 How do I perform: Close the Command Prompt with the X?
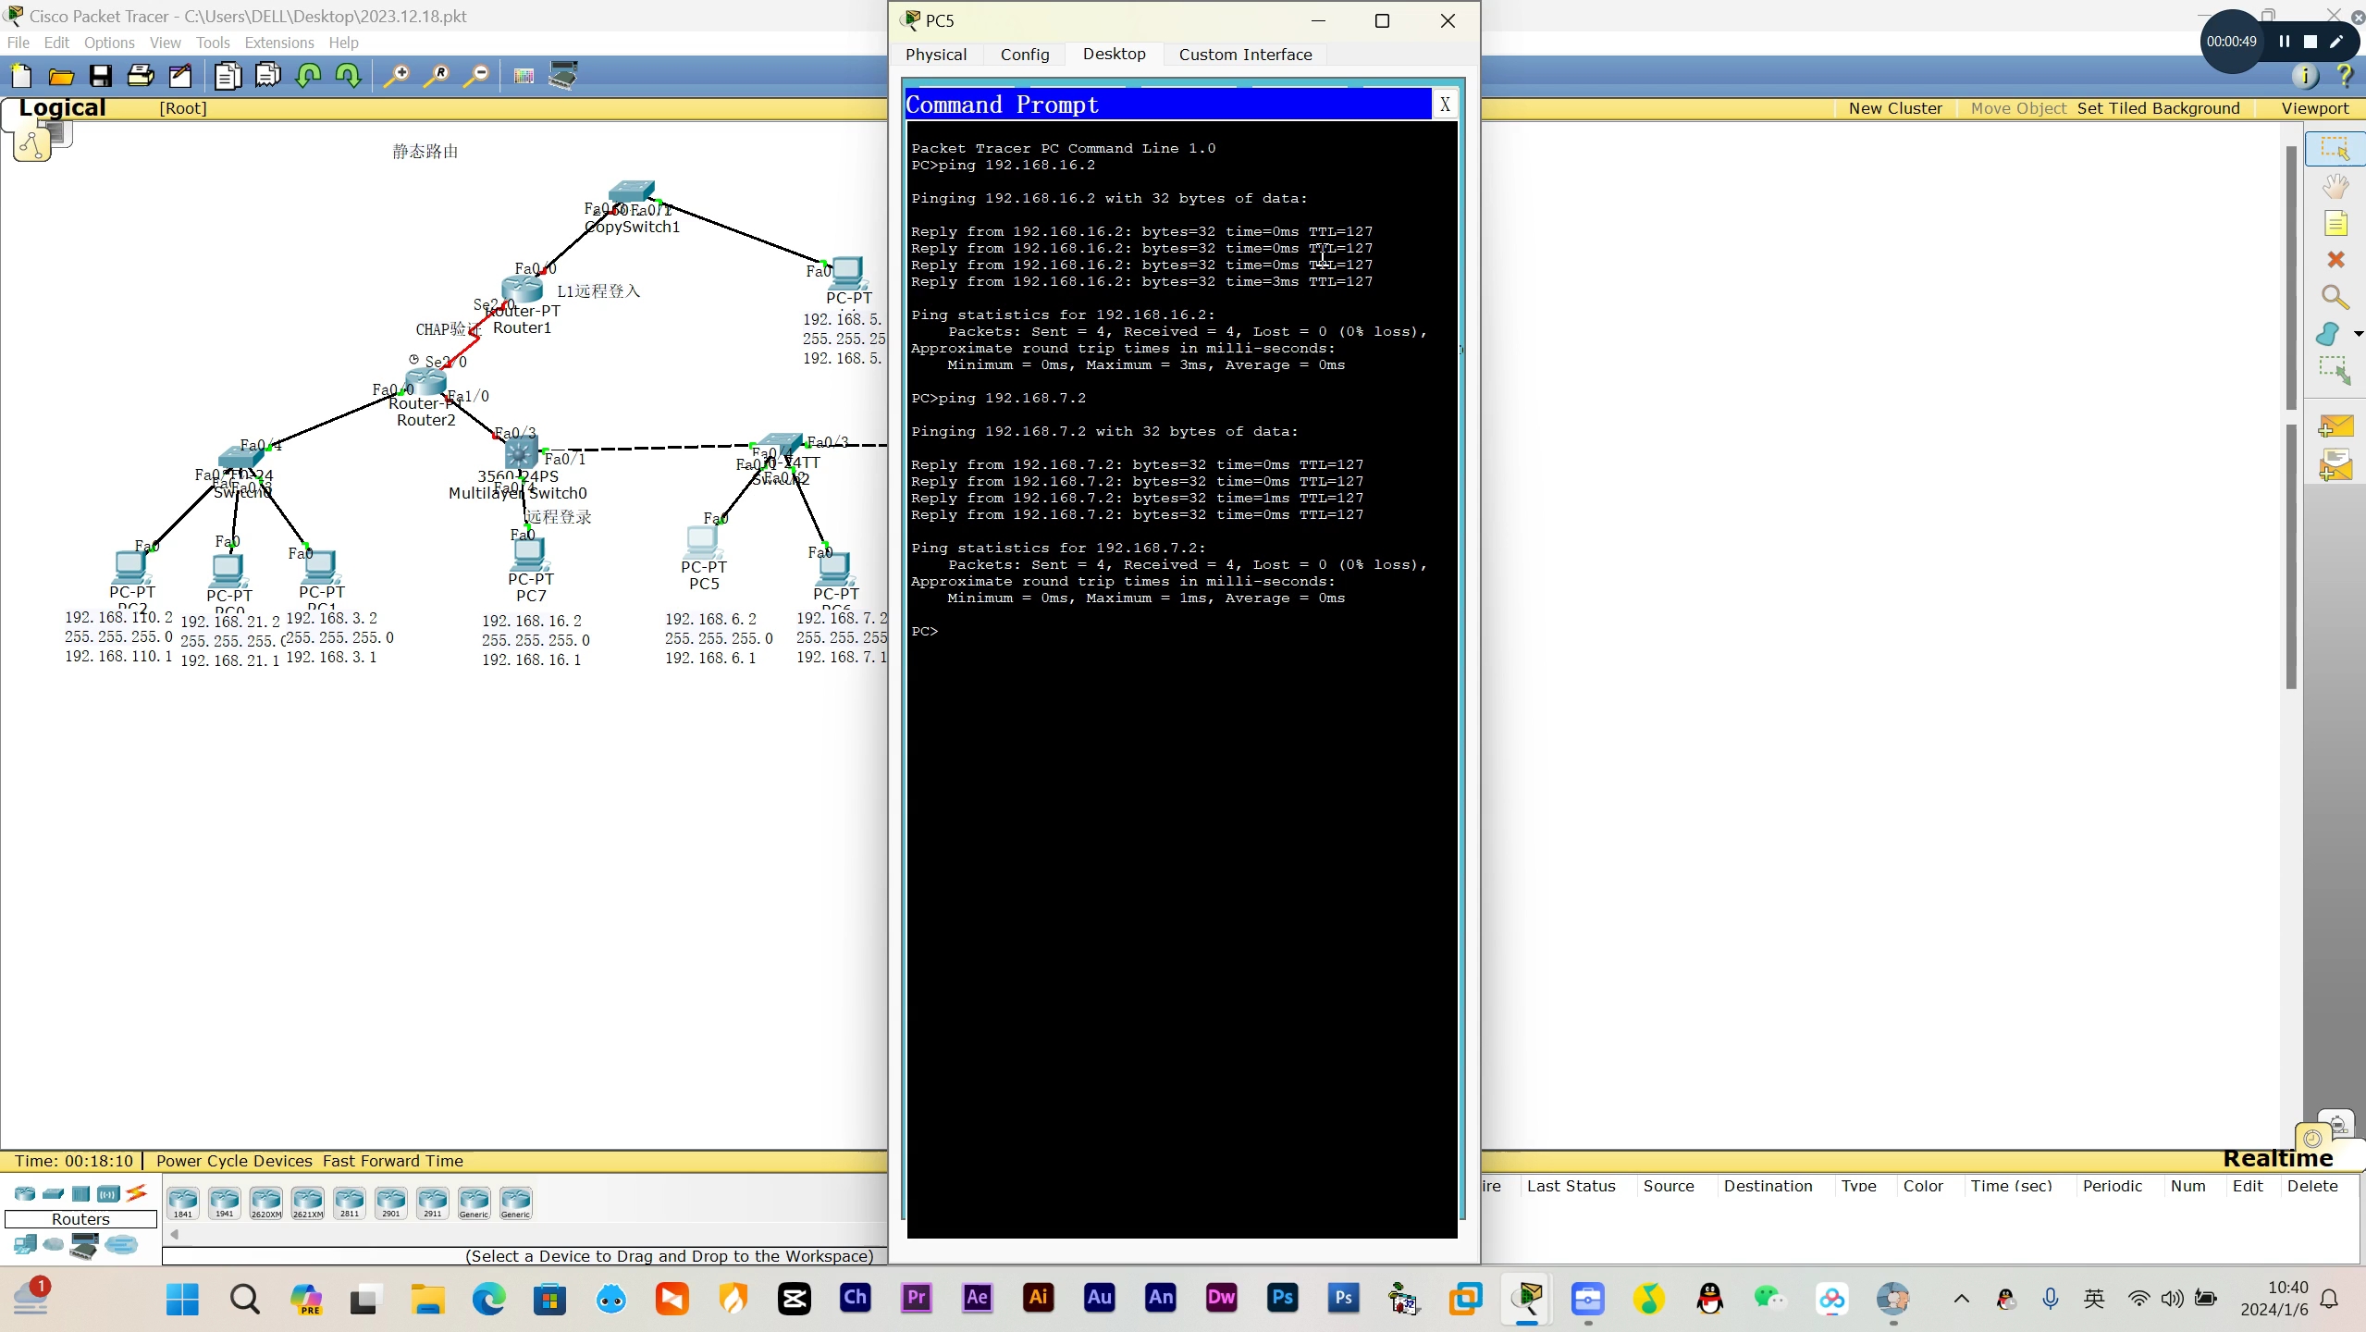[1445, 105]
